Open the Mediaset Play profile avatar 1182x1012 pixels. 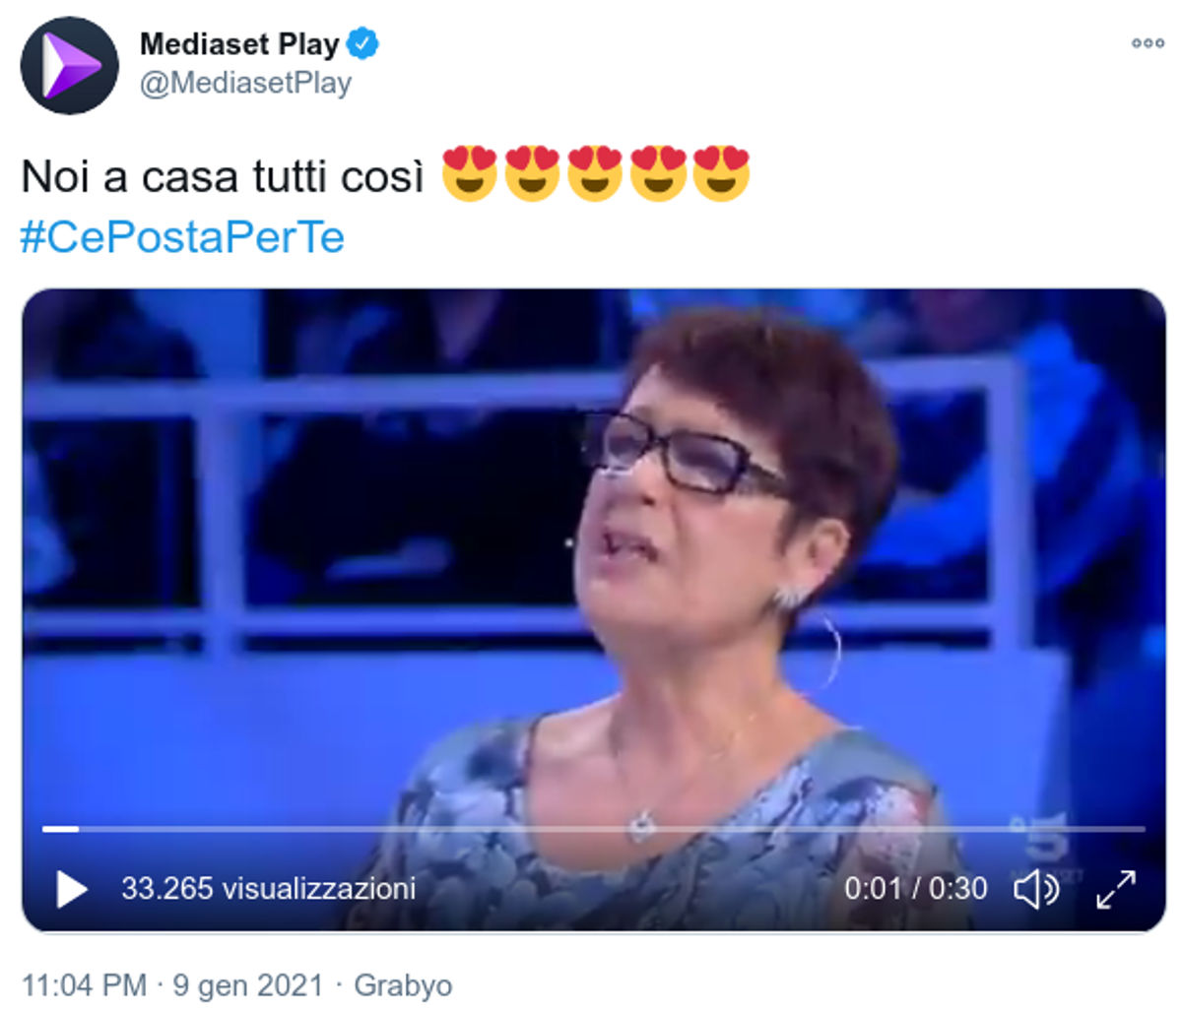(x=69, y=65)
